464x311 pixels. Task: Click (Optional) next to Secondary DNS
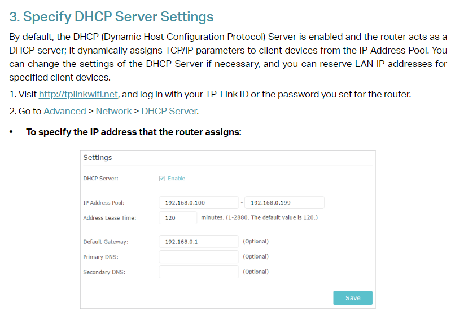256,272
